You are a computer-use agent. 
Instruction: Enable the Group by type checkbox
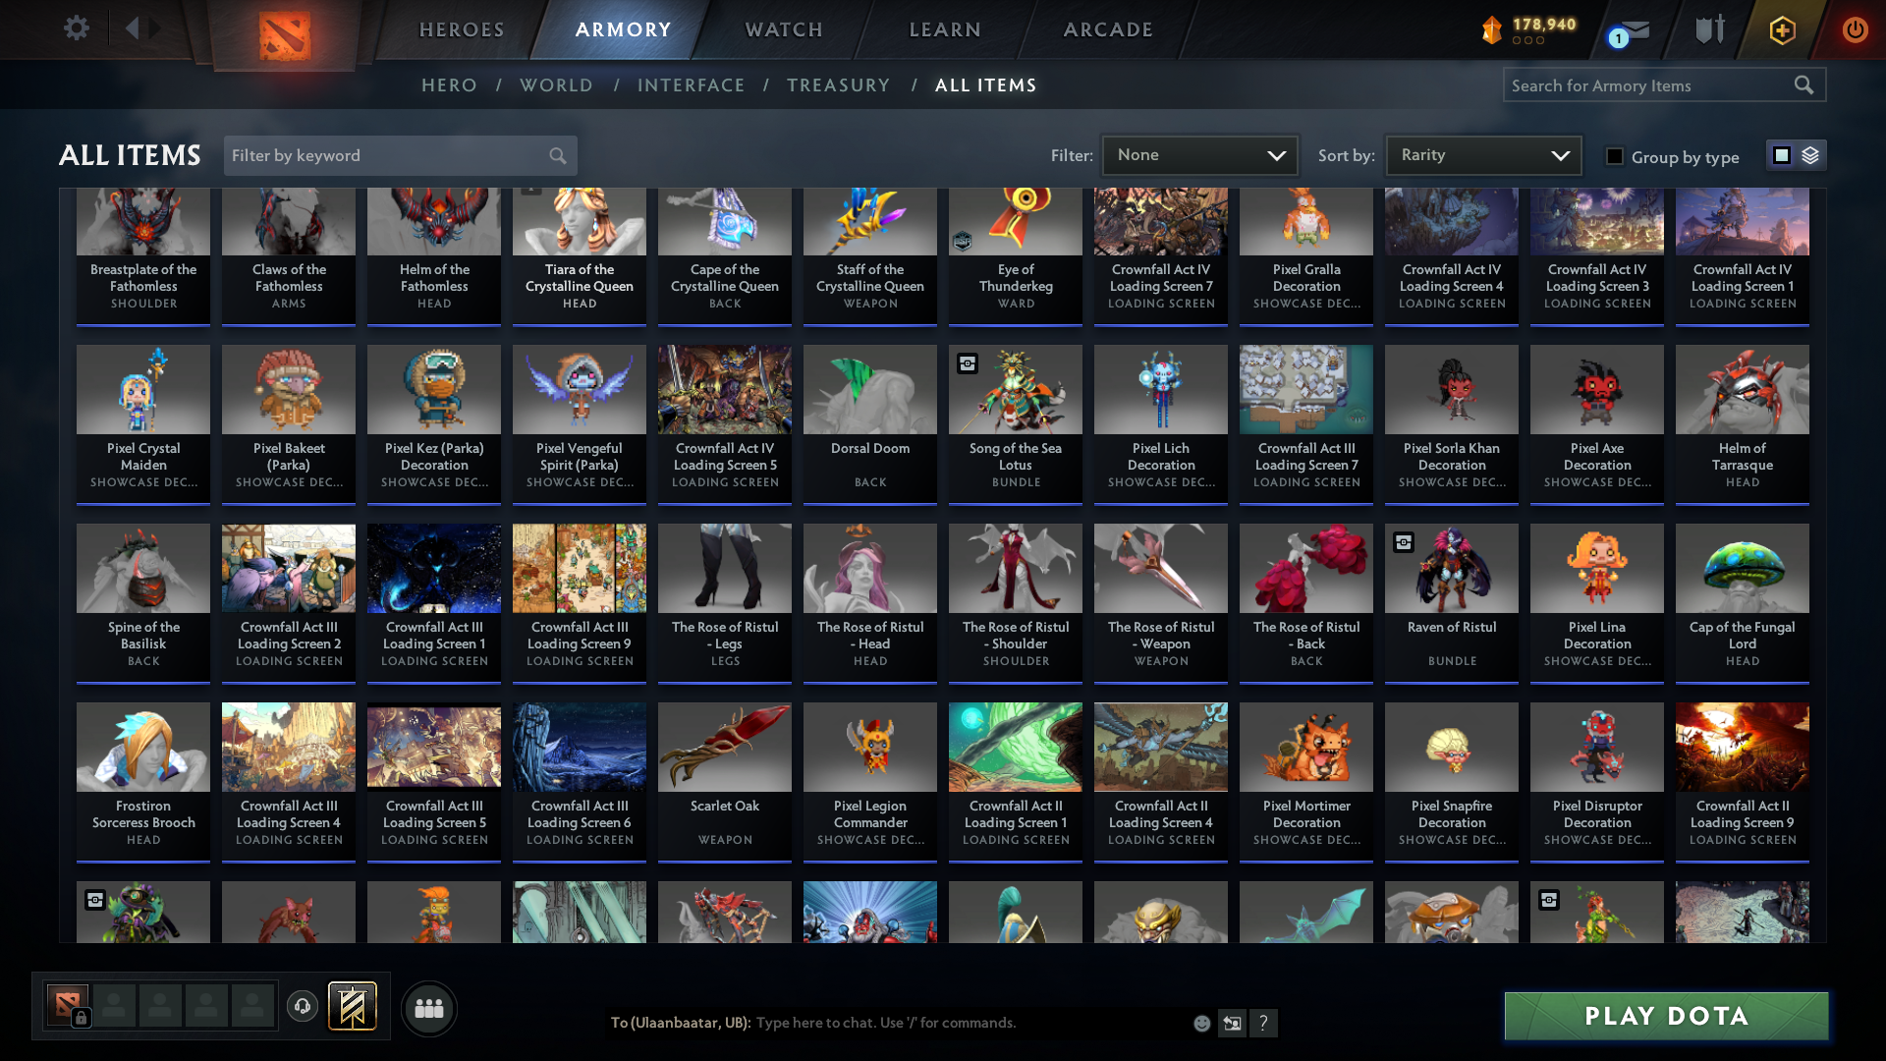(1616, 156)
